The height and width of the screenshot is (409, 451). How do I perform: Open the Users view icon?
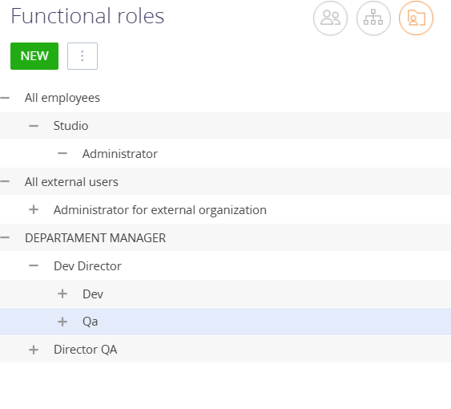click(330, 18)
